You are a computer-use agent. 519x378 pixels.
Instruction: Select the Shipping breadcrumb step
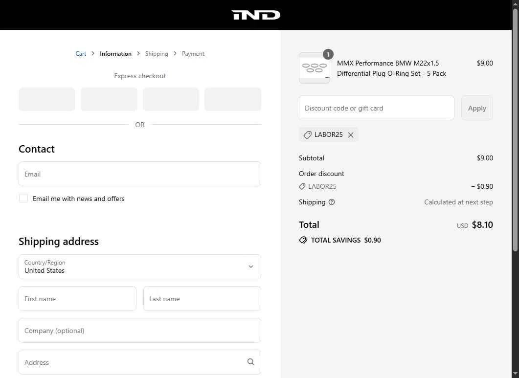point(157,54)
